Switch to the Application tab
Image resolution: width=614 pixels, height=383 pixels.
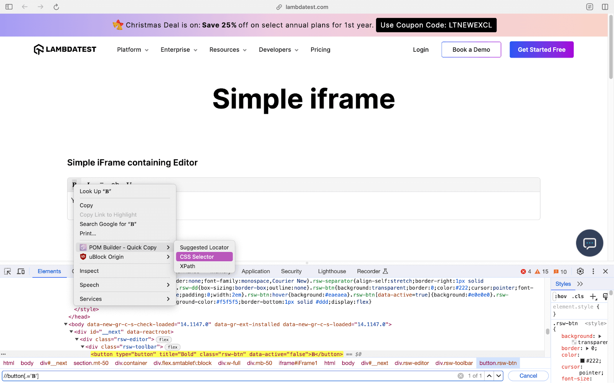(256, 271)
